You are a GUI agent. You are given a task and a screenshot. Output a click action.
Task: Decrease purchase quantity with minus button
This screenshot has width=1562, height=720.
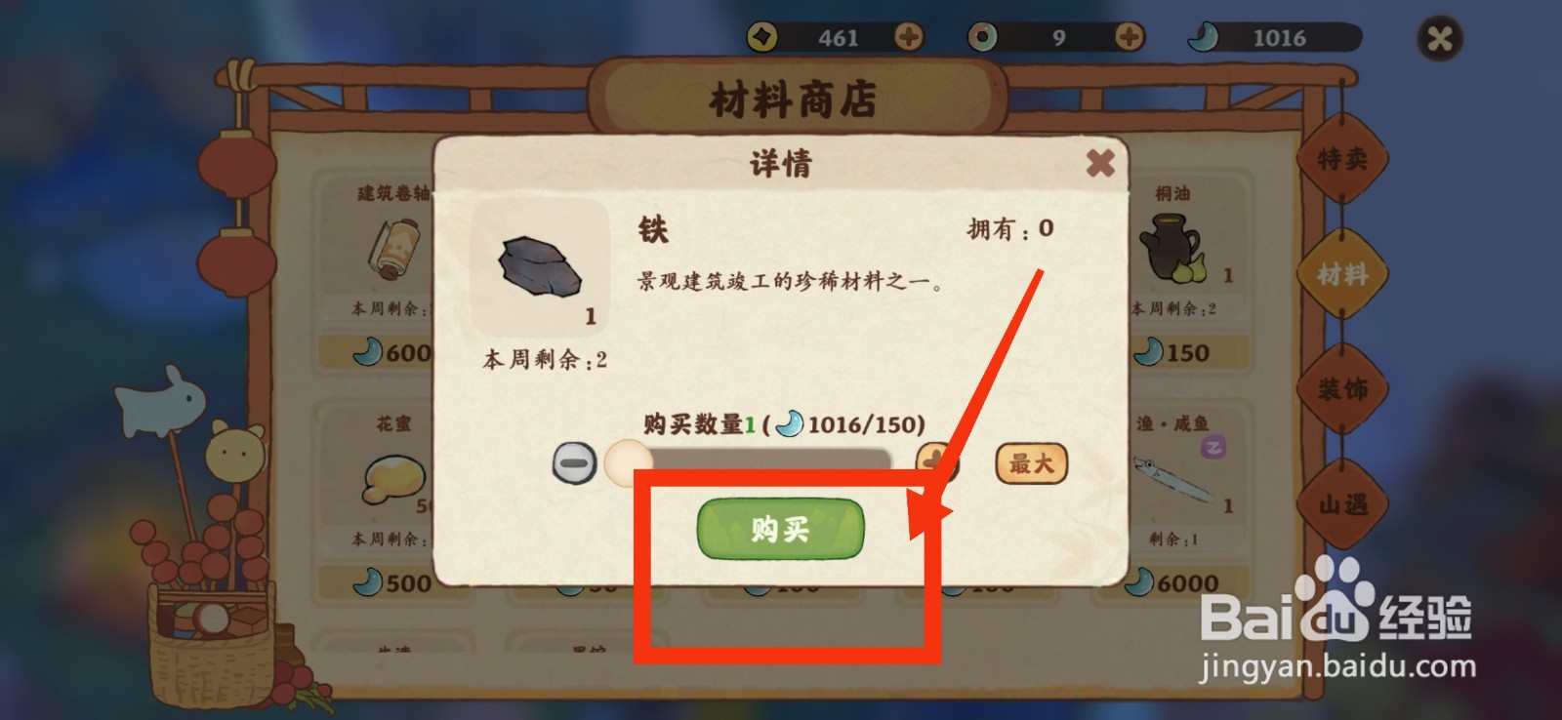point(575,462)
